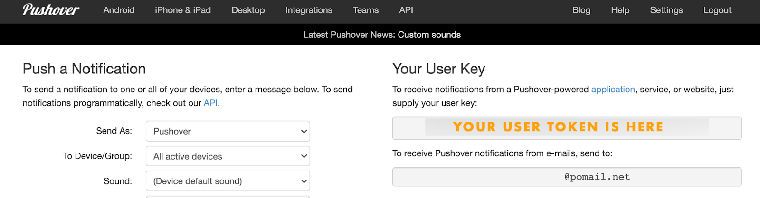Select the user key field
Screen dimensions: 760x198
click(567, 128)
